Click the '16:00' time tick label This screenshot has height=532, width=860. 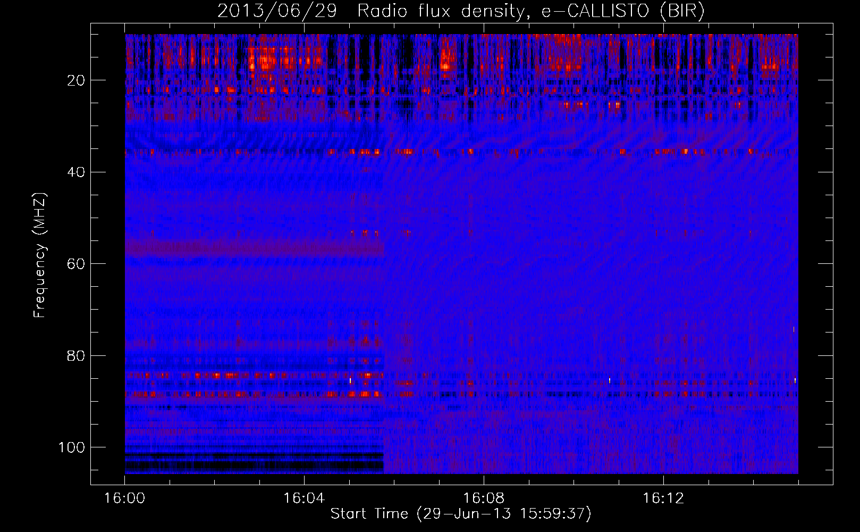pyautogui.click(x=124, y=498)
